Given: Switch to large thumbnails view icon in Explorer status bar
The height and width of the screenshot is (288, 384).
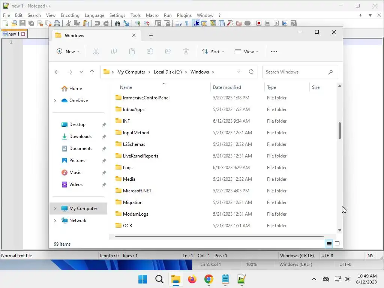Looking at the screenshot, I should (337, 244).
